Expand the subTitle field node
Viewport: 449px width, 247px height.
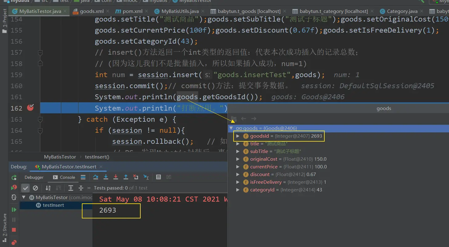[x=238, y=151]
